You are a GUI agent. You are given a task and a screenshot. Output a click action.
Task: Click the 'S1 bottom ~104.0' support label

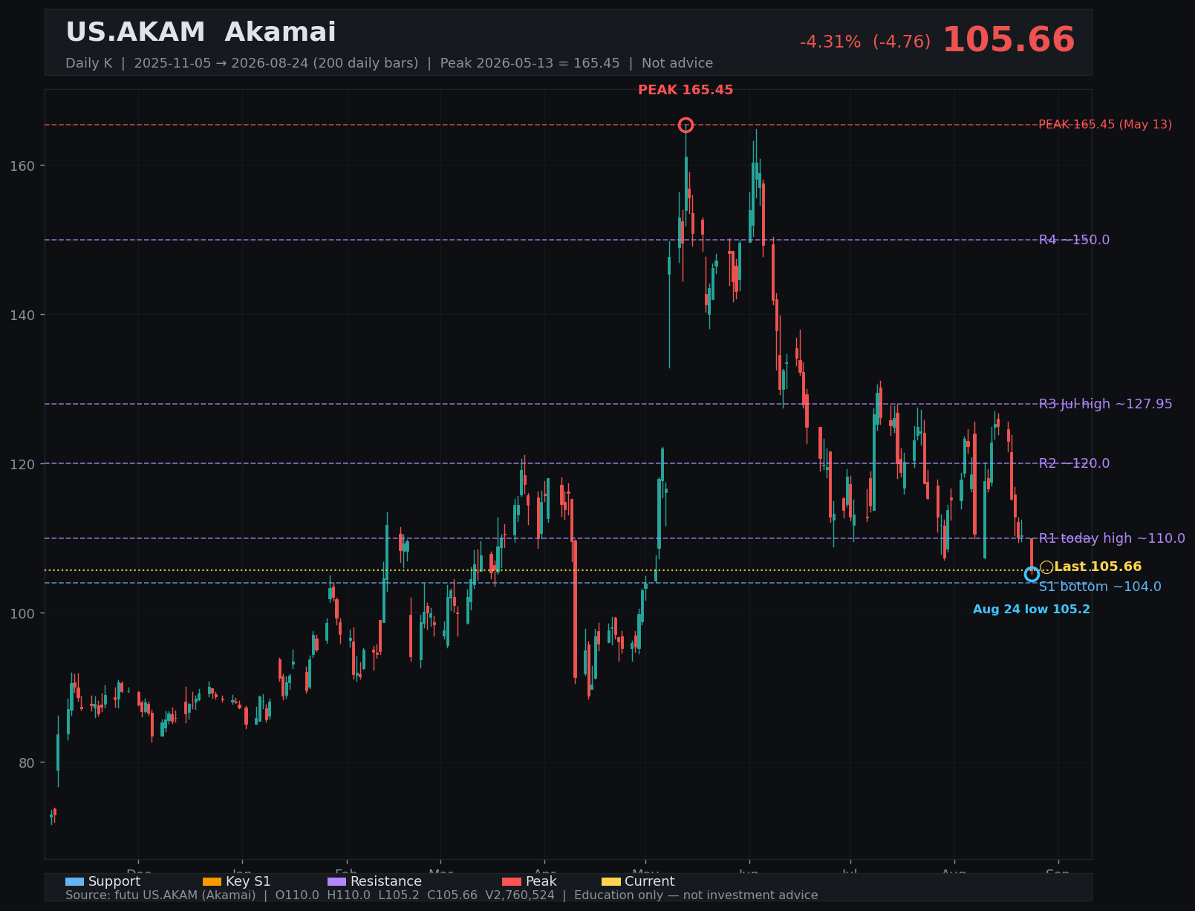point(1100,587)
